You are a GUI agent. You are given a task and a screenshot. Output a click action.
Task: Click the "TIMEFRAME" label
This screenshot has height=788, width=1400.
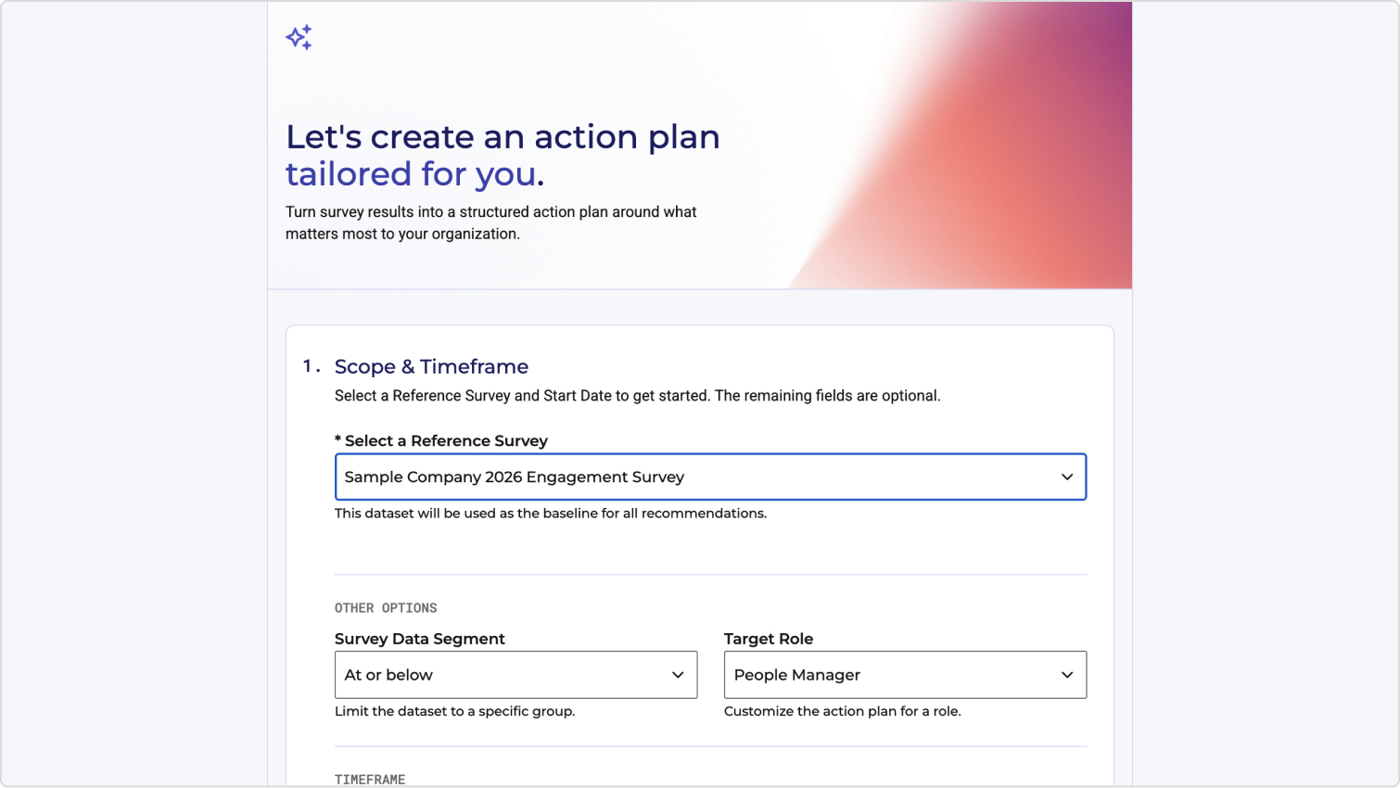tap(370, 780)
